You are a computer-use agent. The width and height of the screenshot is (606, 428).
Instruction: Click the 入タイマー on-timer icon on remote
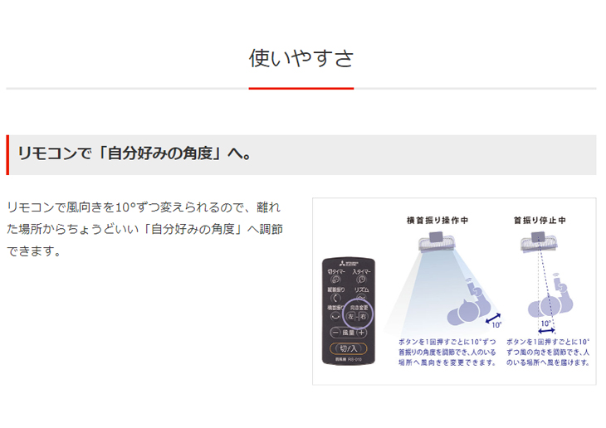[361, 280]
